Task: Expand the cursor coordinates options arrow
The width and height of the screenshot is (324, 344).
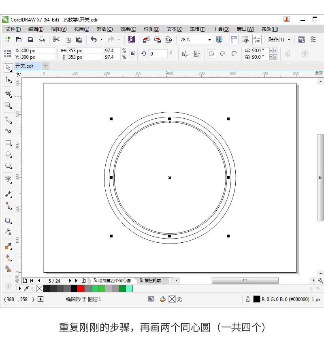Action: click(40, 299)
